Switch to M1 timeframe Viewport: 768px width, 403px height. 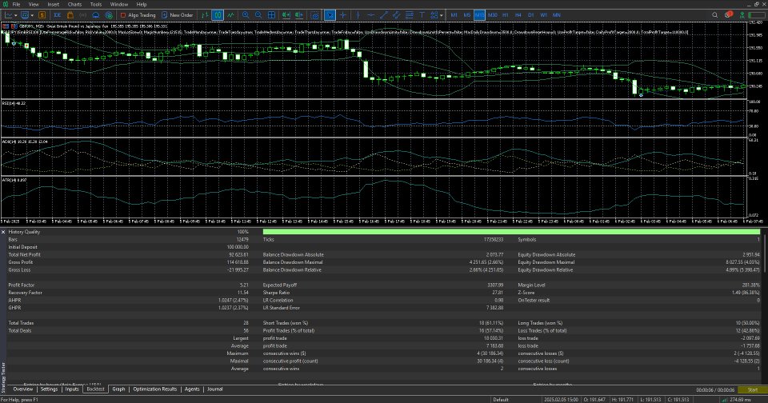(x=454, y=15)
